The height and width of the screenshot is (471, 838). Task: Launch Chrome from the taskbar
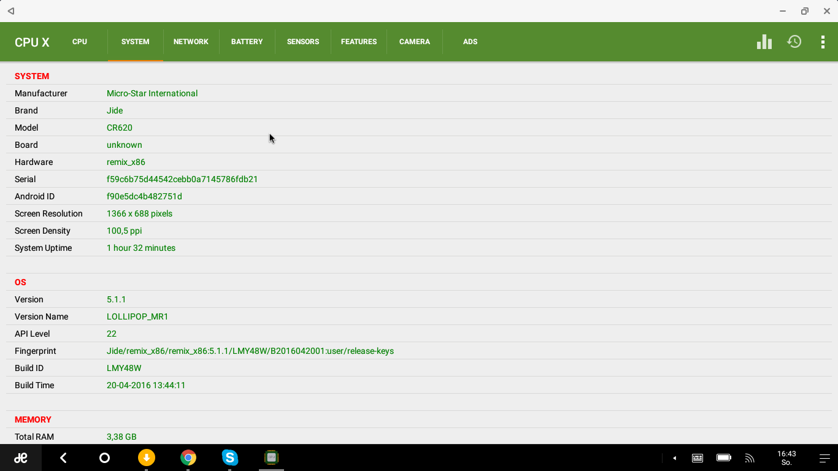click(x=188, y=458)
